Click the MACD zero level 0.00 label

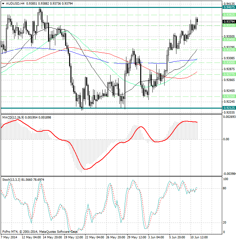click(226, 139)
